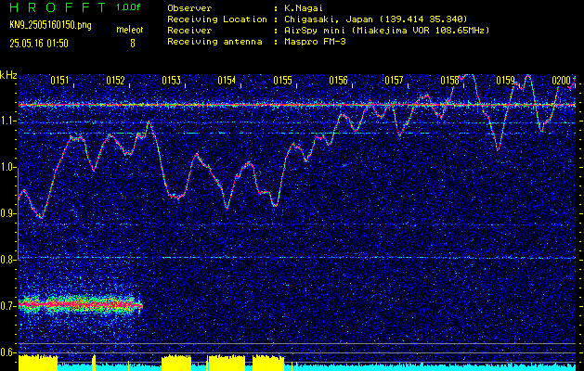584x371 pixels.
Task: Click the 0.7 frequency axis label
Action: pyautogui.click(x=8, y=306)
